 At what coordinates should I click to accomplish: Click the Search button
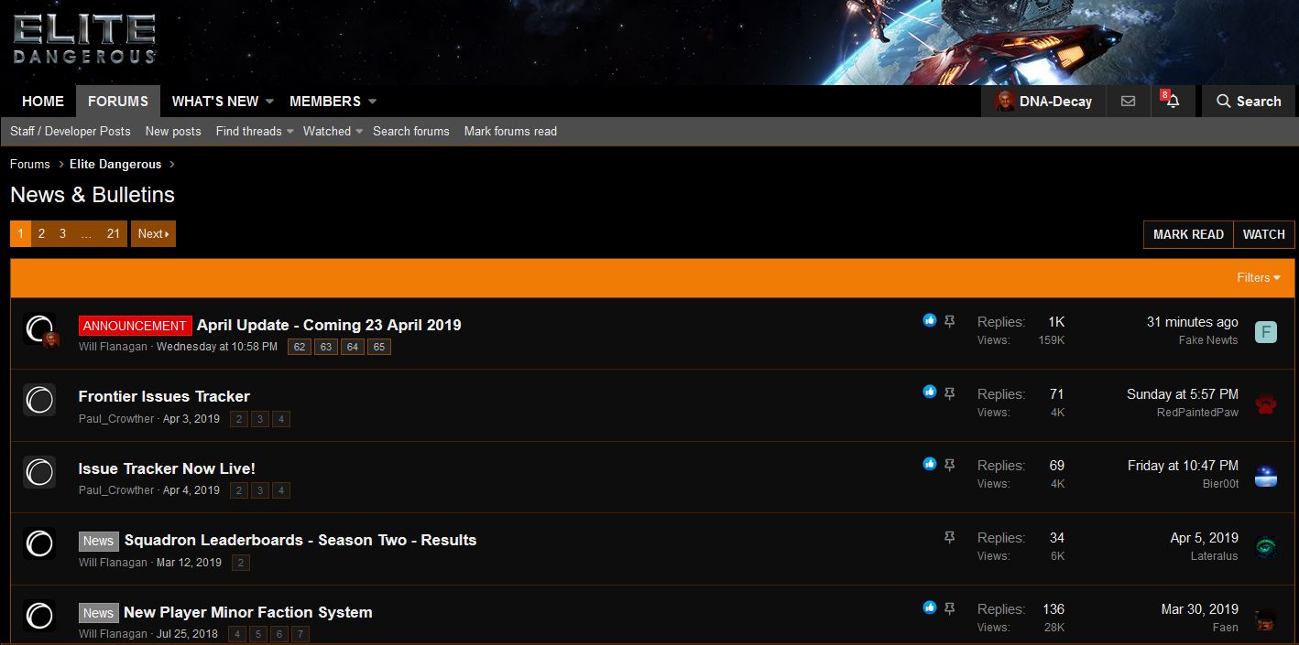coord(1249,102)
